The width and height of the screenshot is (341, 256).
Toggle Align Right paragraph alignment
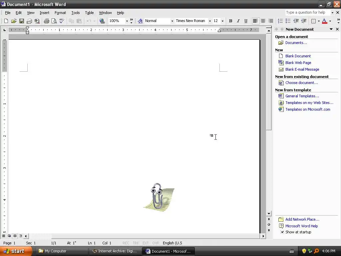[x=271, y=21]
